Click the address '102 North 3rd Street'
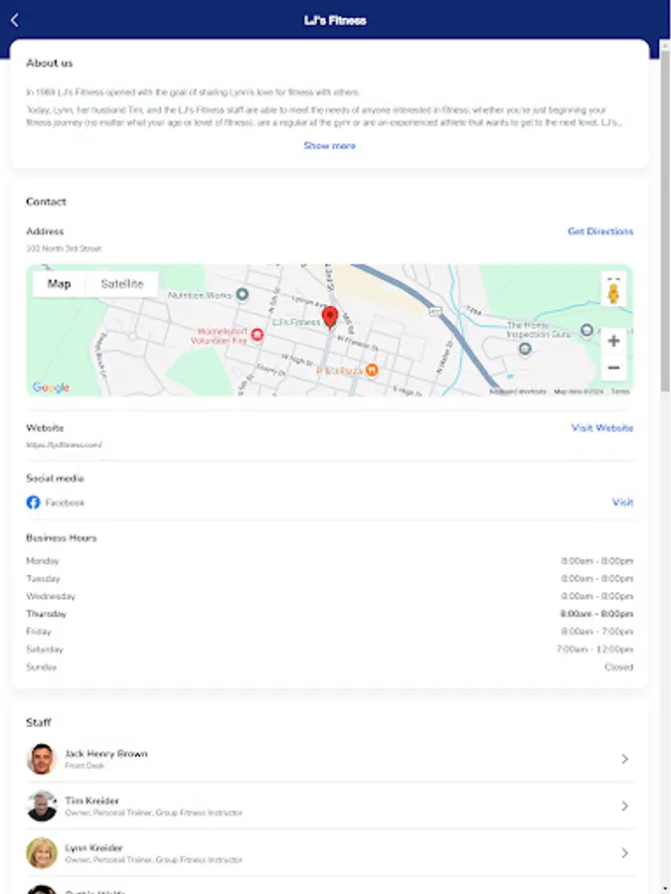This screenshot has width=671, height=894. coord(64,248)
